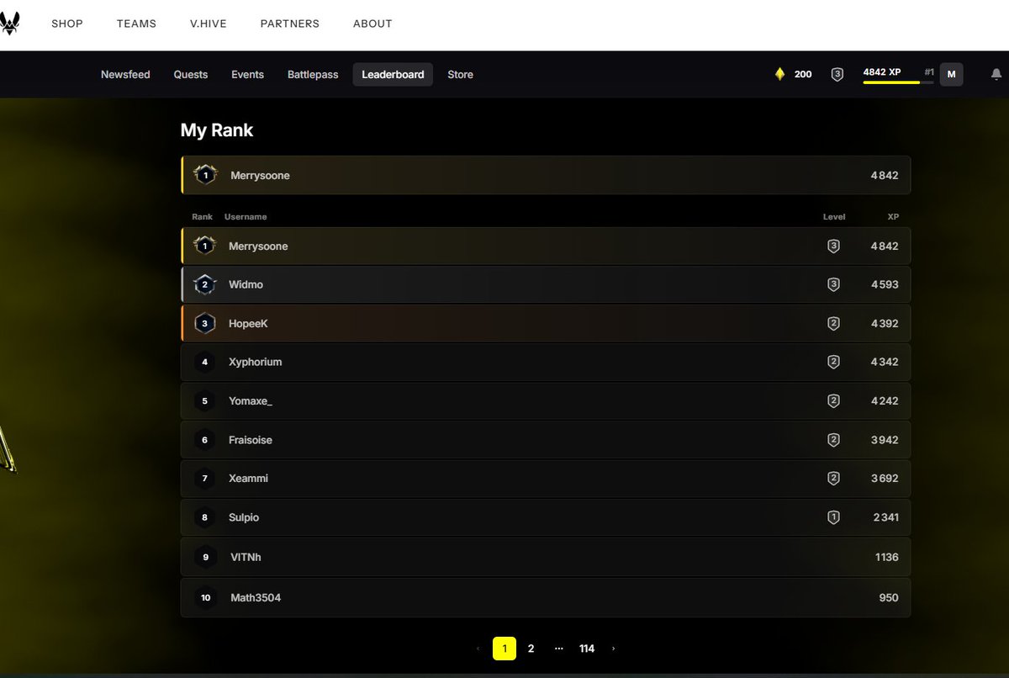Click the Xeammi username
Image resolution: width=1009 pixels, height=678 pixels.
248,479
